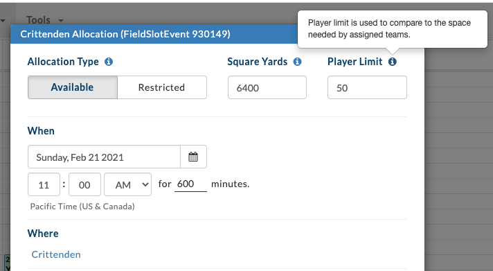Click the Player Limit info icon
493x271 pixels.
pos(392,62)
